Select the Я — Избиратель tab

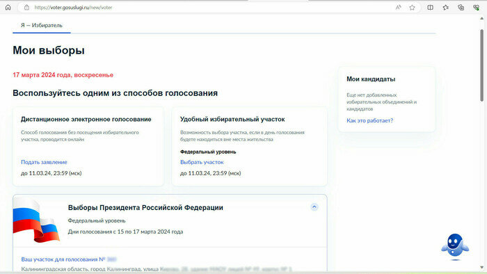tap(42, 26)
